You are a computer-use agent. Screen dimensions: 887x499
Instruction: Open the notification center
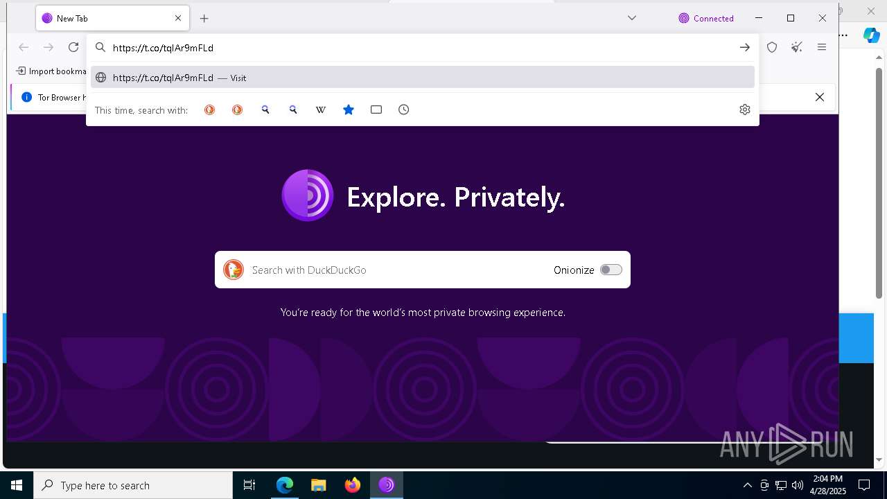coord(864,485)
